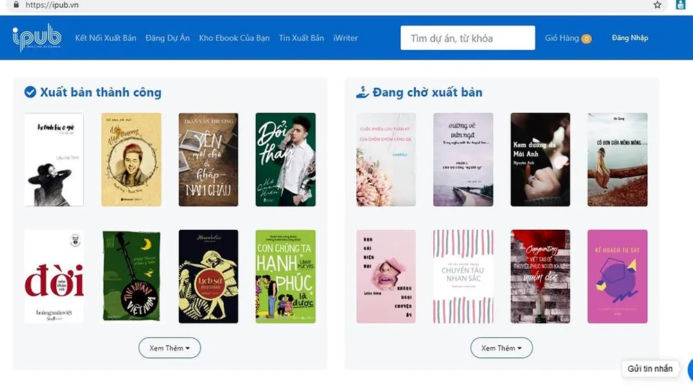Open the blue chat bubble icon
The width and height of the screenshot is (693, 389).
tap(690, 369)
